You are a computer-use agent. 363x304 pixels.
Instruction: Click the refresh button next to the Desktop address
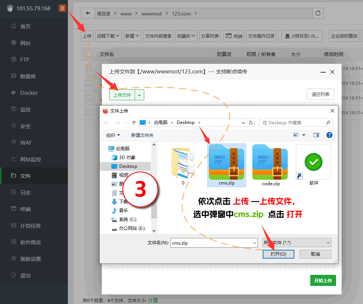(x=251, y=123)
